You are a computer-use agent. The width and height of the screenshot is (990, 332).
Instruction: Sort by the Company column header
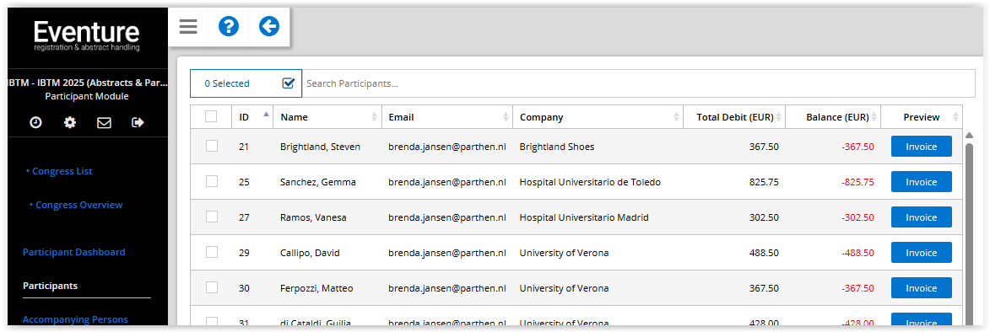coord(598,116)
